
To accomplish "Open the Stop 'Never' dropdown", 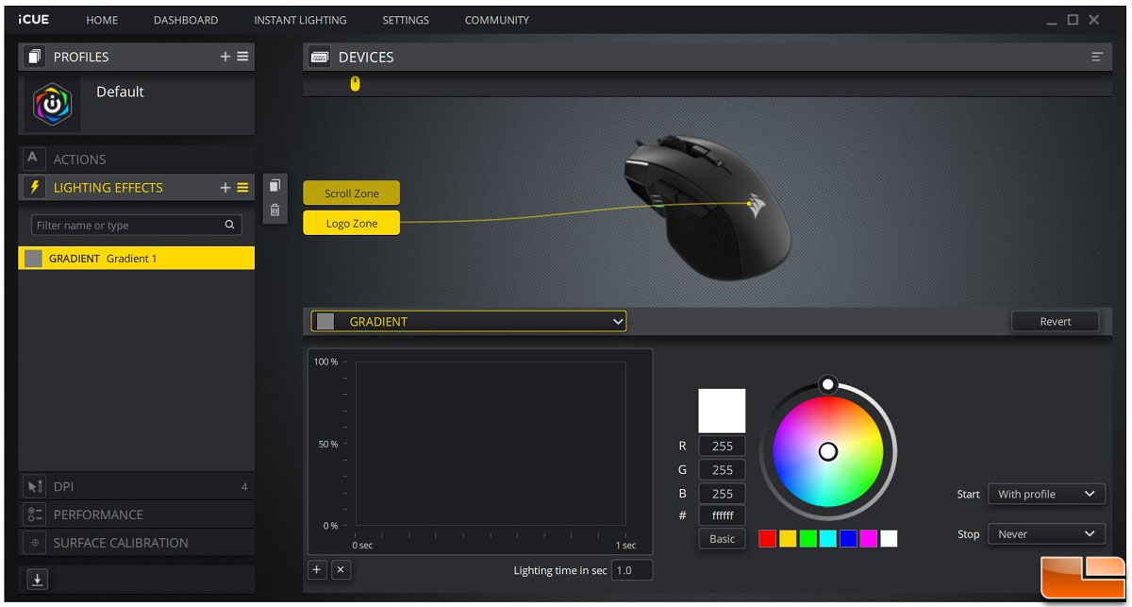I will 1046,533.
